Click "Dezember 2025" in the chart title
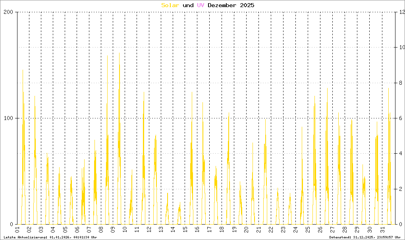405x240 pixels. [x=231, y=5]
